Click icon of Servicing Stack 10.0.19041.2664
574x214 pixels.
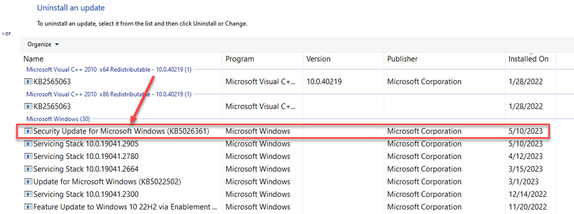[x=28, y=169]
